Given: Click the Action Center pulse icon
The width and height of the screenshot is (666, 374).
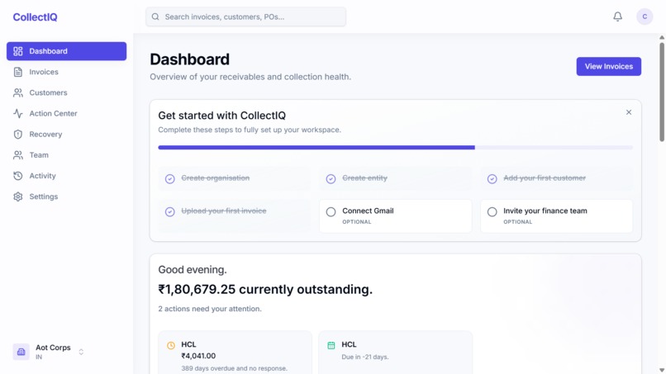Looking at the screenshot, I should click(x=18, y=113).
